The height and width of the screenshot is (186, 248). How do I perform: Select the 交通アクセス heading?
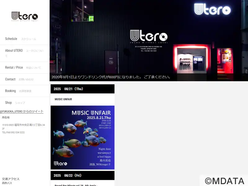pos(11,179)
